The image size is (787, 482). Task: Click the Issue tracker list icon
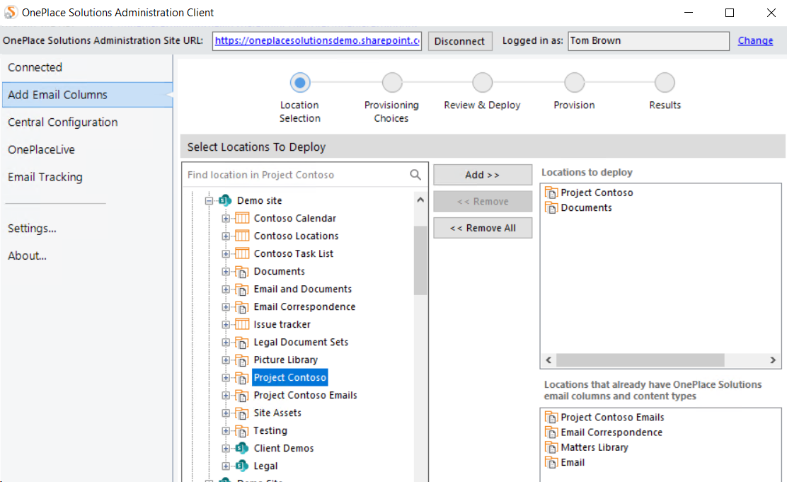coord(242,324)
